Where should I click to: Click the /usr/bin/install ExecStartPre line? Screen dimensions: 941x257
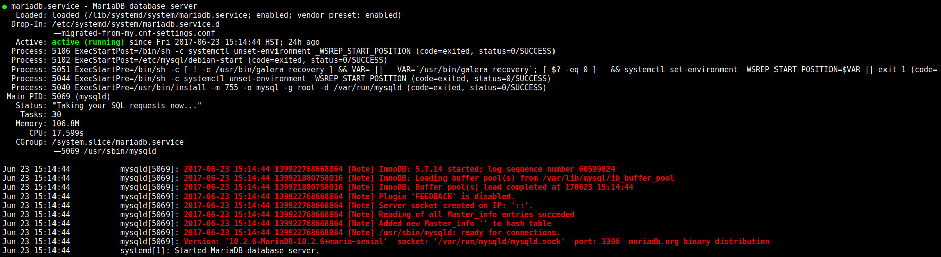point(279,88)
